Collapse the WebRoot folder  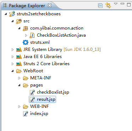[12, 71]
